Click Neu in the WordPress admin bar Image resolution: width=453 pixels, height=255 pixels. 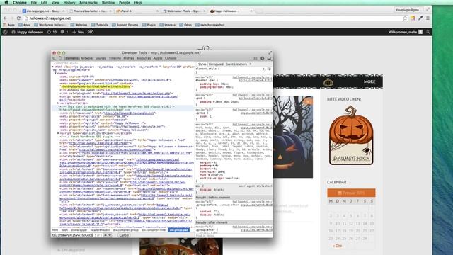[78, 32]
